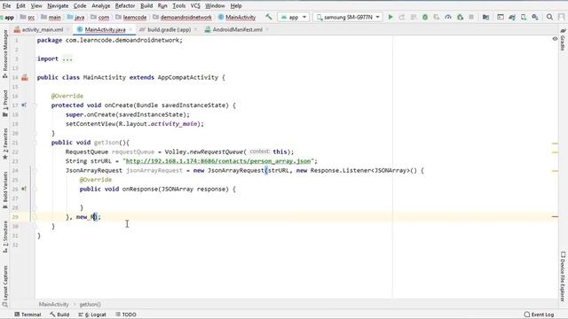The image size is (568, 319).
Task: Click the override gutter icon beside onCreate
Action: (24, 105)
